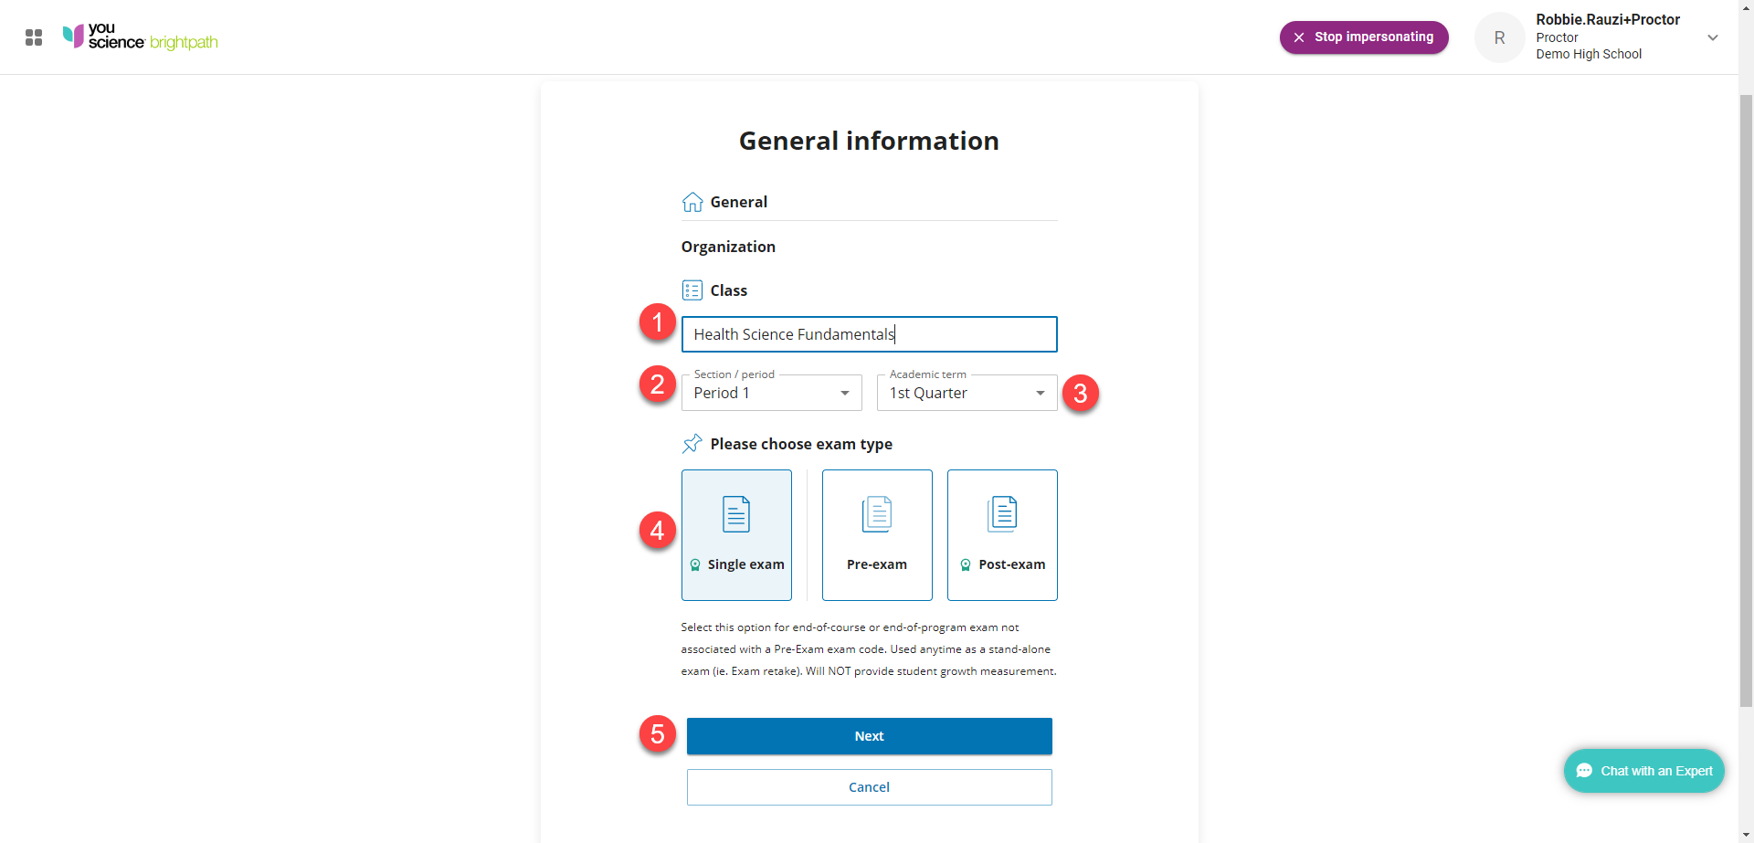
Task: Click the chat bubble icon in Chat widget
Action: tap(1585, 771)
